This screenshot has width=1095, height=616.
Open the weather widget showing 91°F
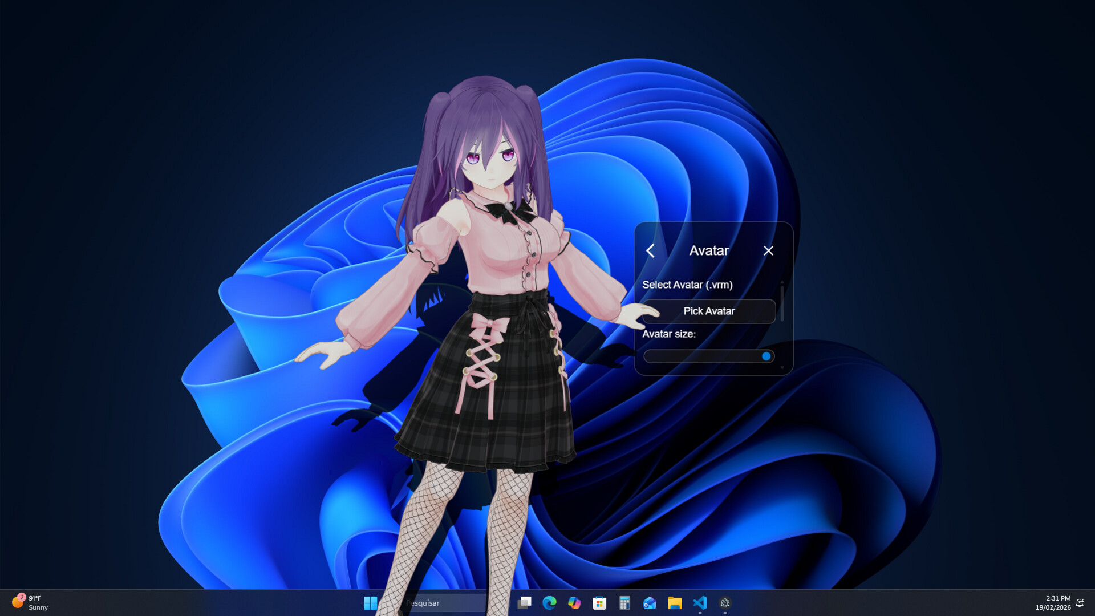click(30, 603)
